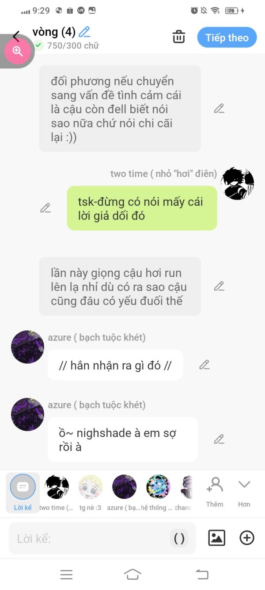Viewport: 265px width, 590px height.
Task: Open the circled plus add menu
Action: (x=247, y=538)
